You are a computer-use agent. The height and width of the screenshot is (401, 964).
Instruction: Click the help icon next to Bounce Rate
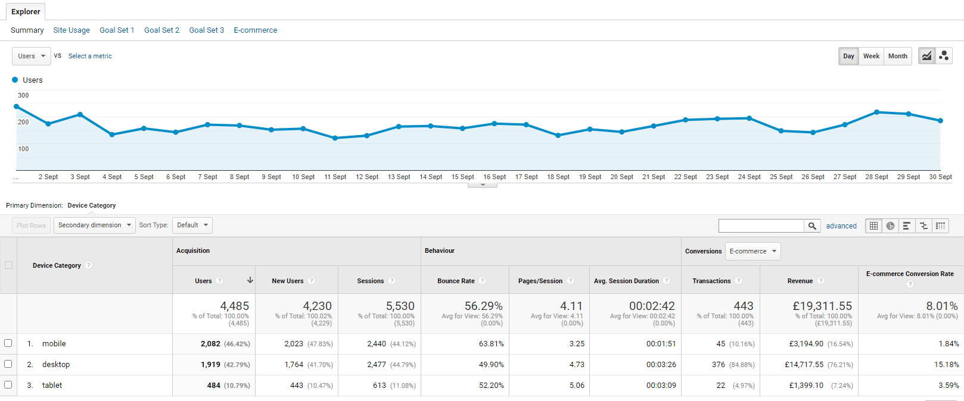tap(483, 281)
